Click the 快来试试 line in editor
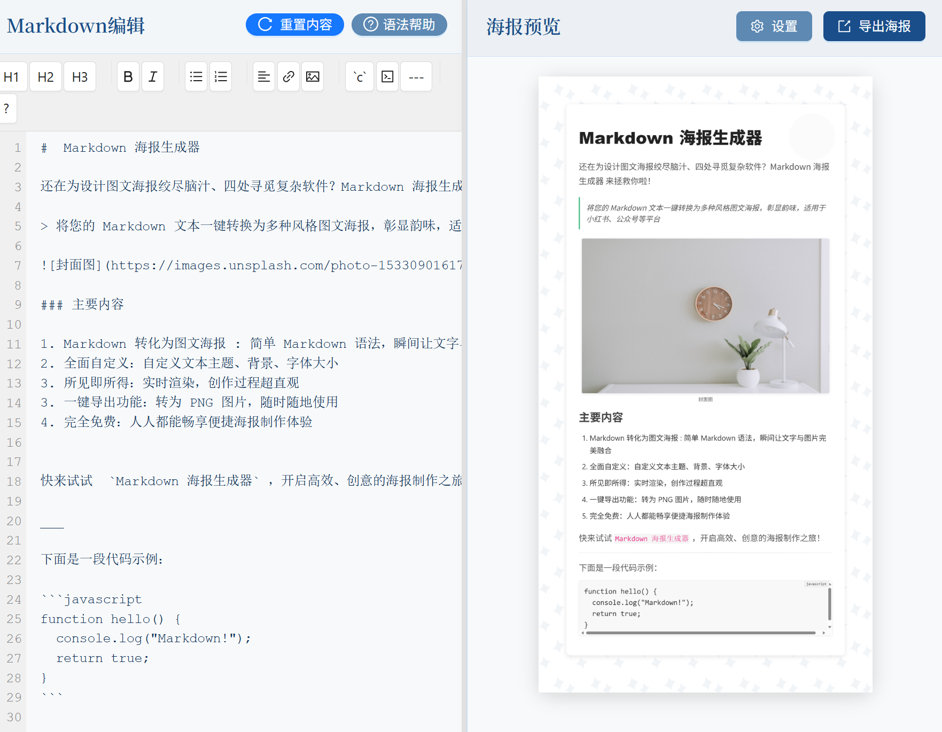This screenshot has width=942, height=732. point(251,481)
